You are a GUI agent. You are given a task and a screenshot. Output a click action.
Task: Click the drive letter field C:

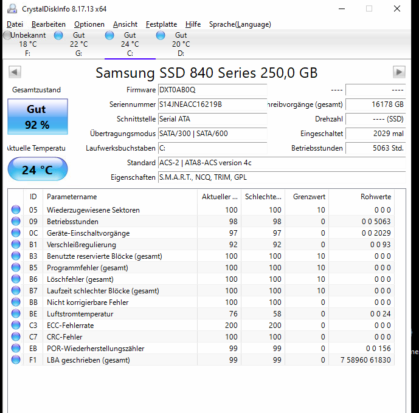pos(213,148)
